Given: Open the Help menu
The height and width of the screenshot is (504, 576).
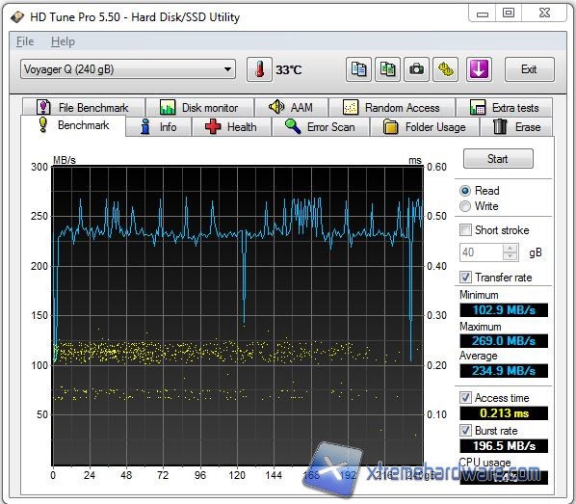Looking at the screenshot, I should (63, 41).
